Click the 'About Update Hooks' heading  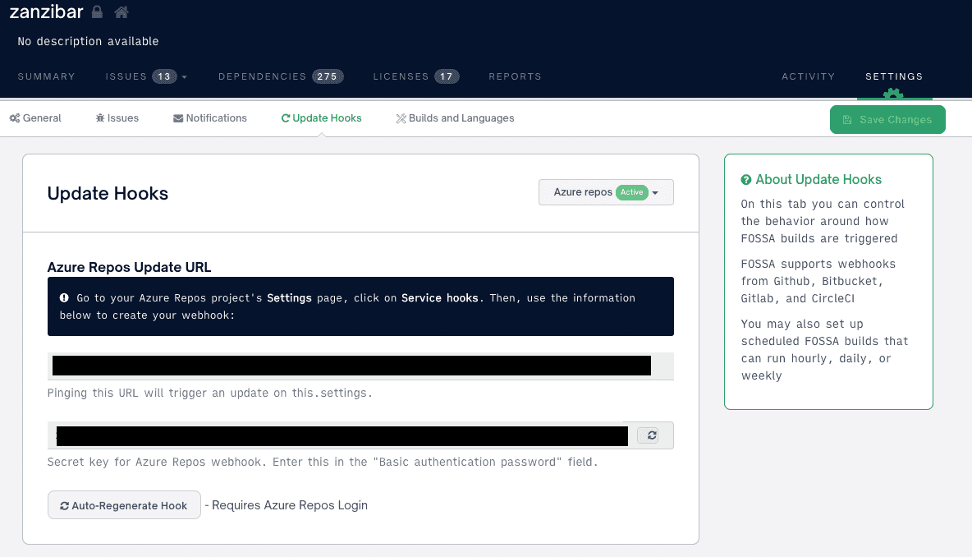pos(818,180)
